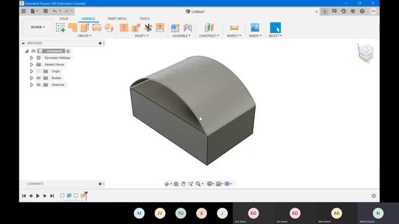Activate the root component radio button
This screenshot has width=399, height=224.
[68, 51]
